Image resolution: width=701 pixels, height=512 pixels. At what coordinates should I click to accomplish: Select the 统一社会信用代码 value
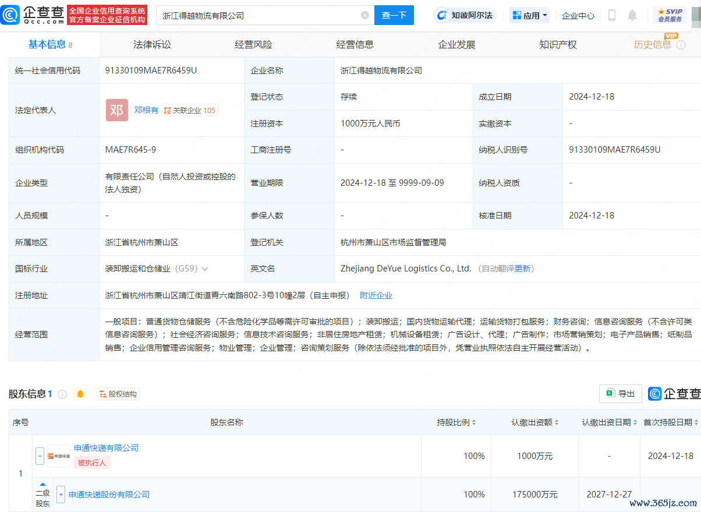(151, 70)
